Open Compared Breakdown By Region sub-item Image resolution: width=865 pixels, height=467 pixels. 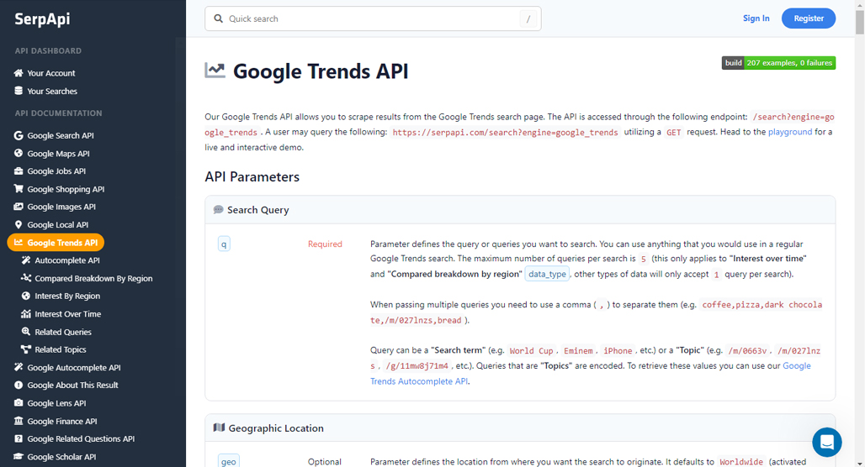pyautogui.click(x=87, y=278)
